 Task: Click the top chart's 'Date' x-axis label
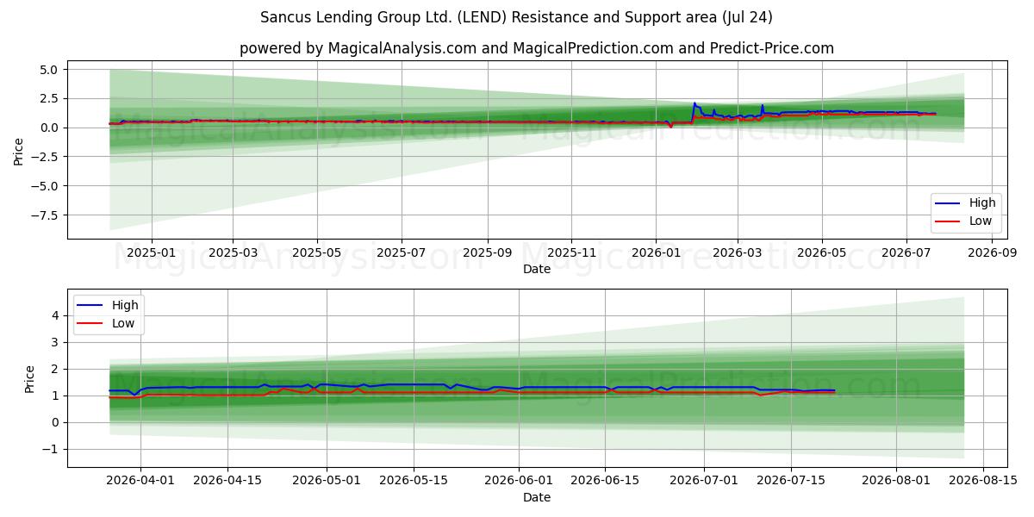pyautogui.click(x=536, y=269)
